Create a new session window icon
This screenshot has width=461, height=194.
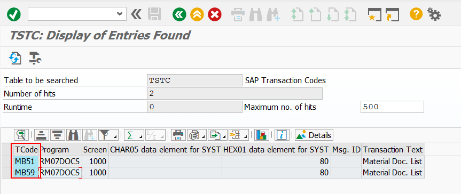tap(374, 14)
